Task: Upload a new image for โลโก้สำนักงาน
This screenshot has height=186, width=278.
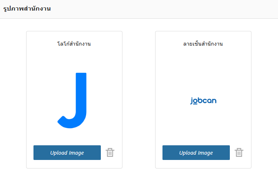Action: pos(67,153)
